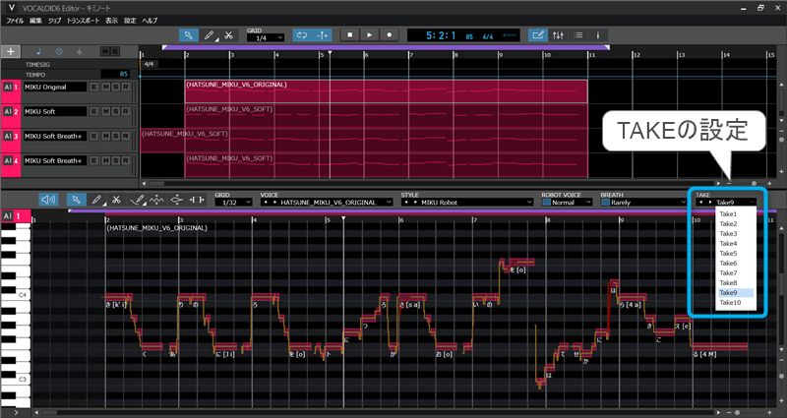
Task: Select the arrow tool in the top toolbar
Action: (x=189, y=35)
